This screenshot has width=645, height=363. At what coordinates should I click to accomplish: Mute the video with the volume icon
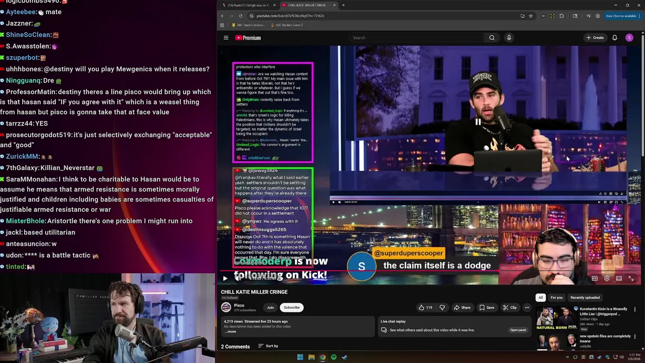click(x=238, y=278)
